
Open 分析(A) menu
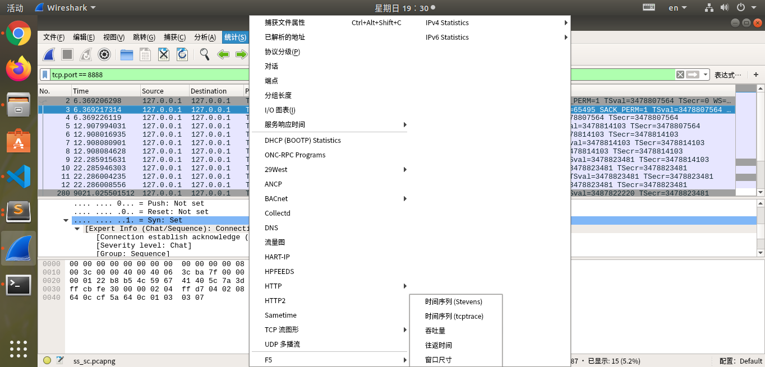(x=205, y=38)
